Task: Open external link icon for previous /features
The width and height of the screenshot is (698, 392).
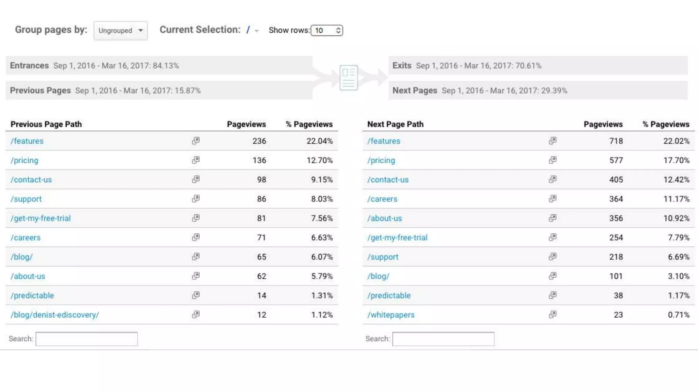Action: pyautogui.click(x=196, y=141)
